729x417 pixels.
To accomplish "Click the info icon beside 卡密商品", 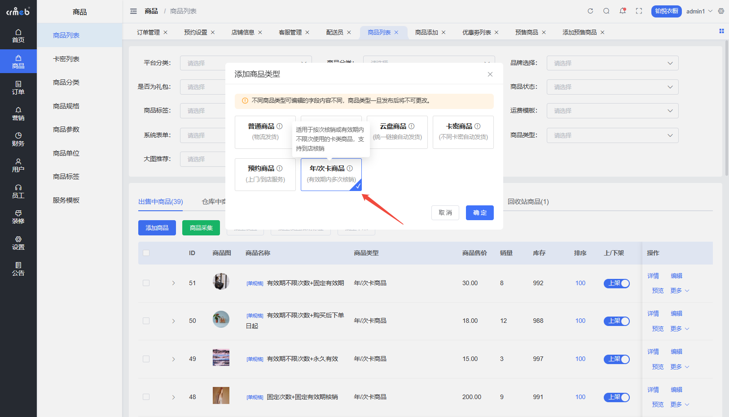I will [478, 126].
